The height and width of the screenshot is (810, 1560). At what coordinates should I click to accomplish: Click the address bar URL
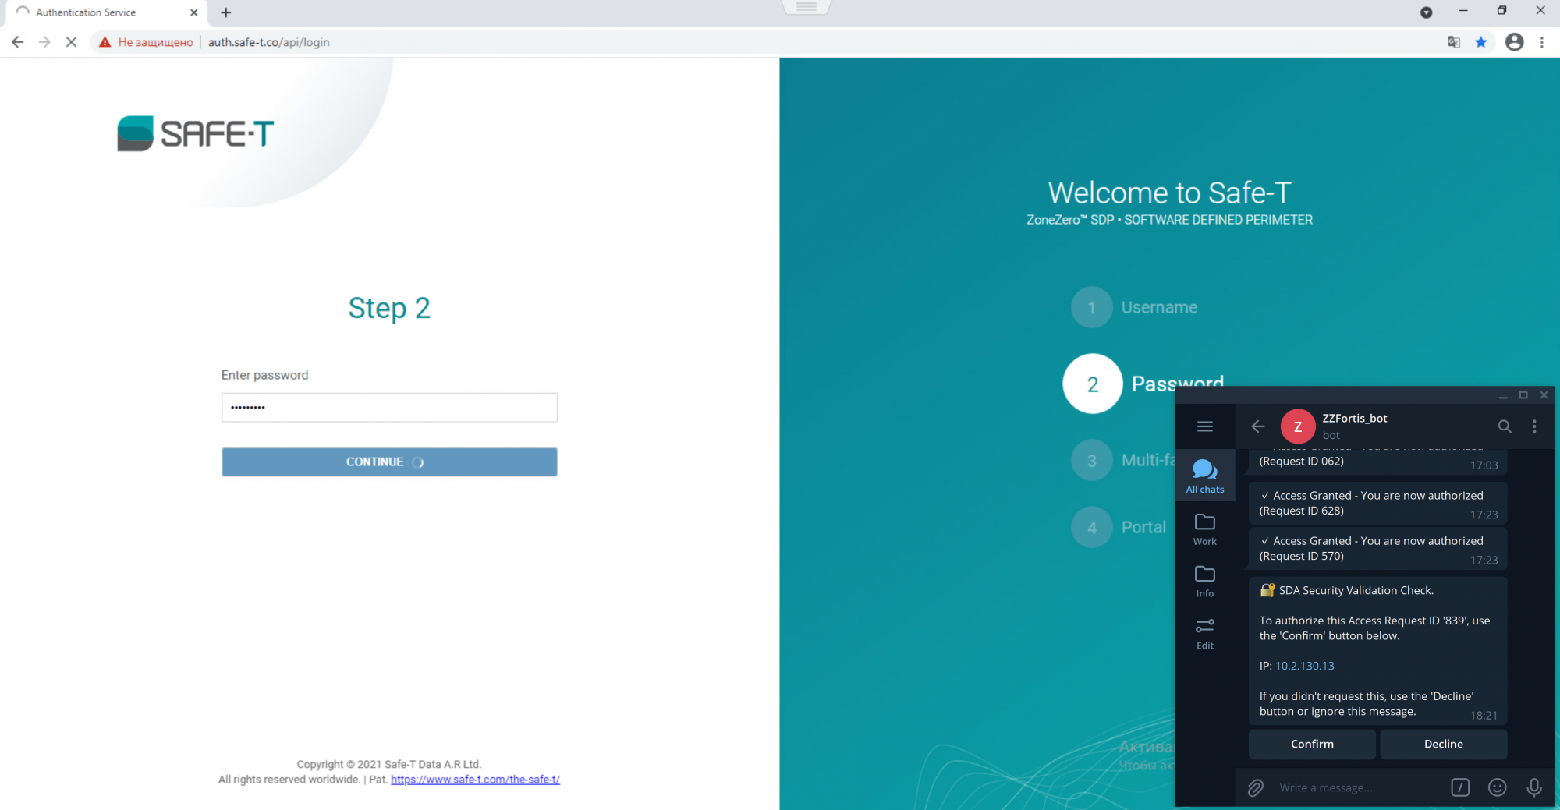tap(268, 42)
